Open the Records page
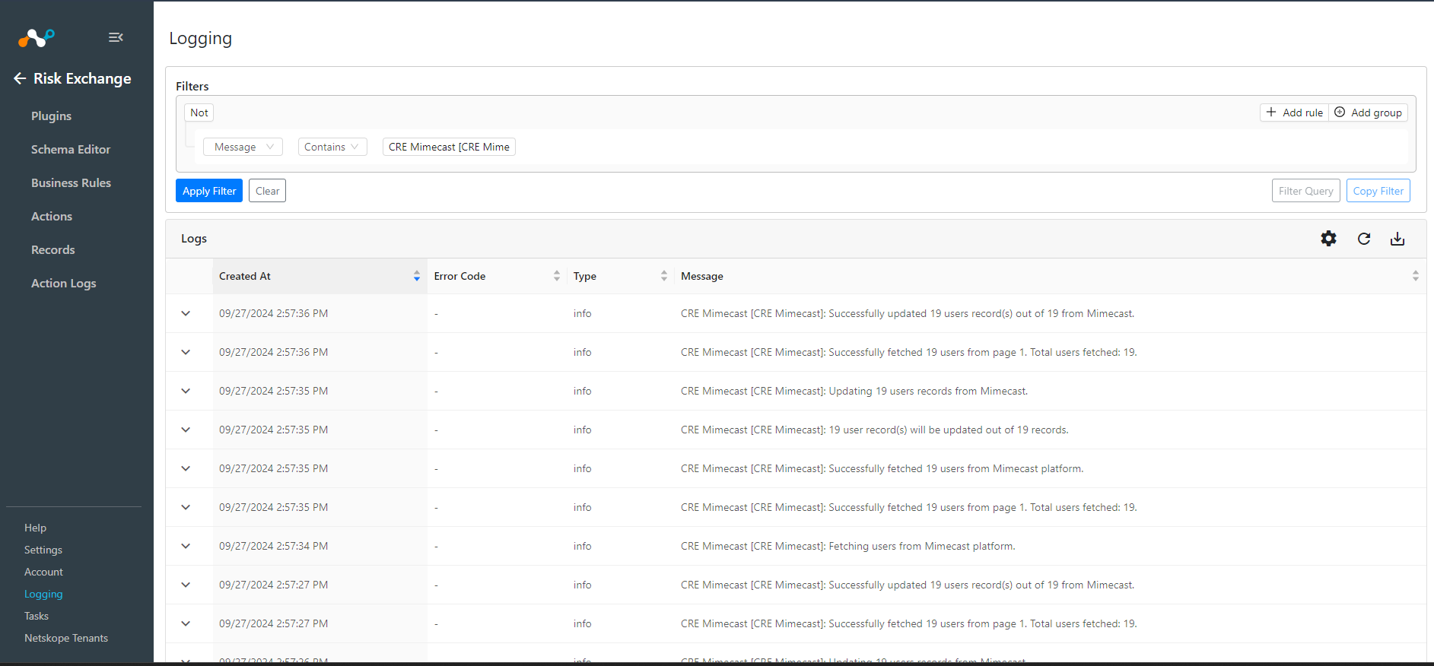This screenshot has width=1434, height=666. (52, 250)
